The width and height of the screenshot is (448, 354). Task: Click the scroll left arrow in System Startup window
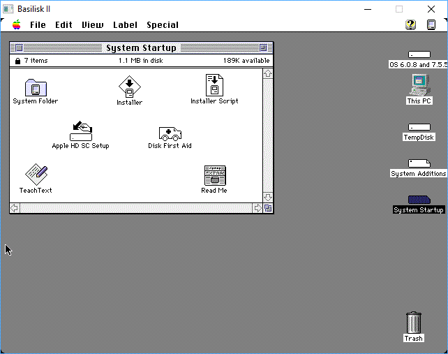15,208
